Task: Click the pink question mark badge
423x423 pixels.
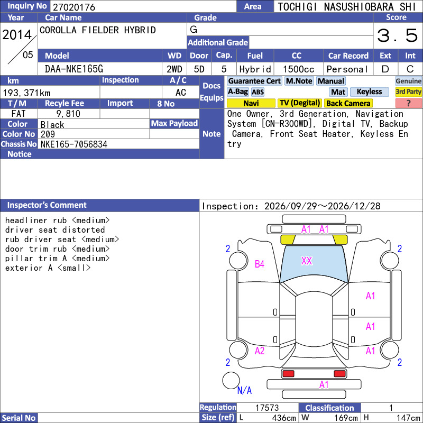Action: tap(408, 103)
